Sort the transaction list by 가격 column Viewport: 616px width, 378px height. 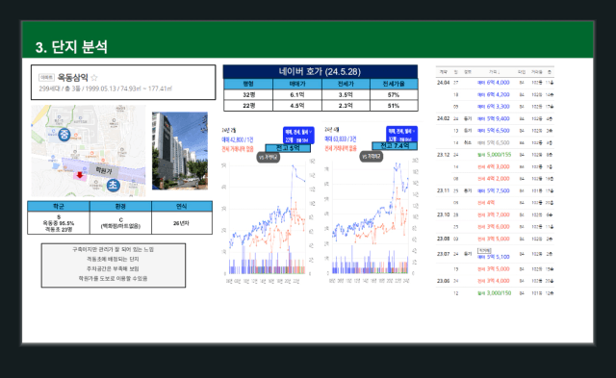pos(494,72)
